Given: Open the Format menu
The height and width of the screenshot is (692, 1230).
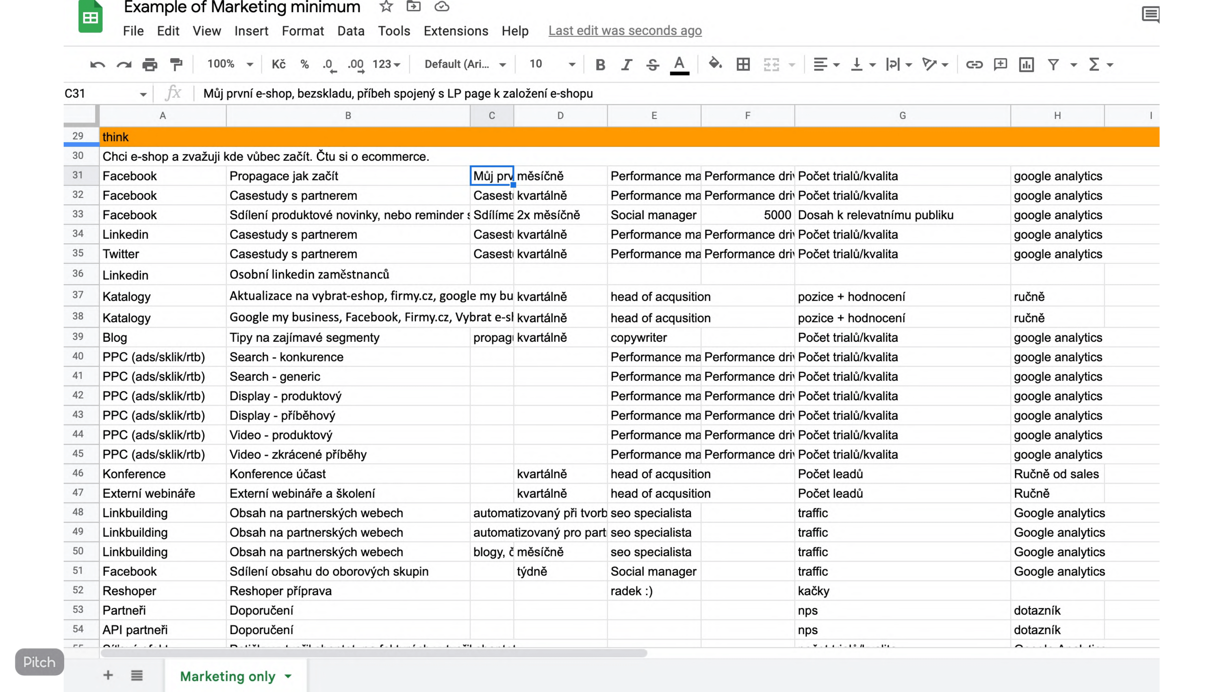Looking at the screenshot, I should pyautogui.click(x=303, y=31).
